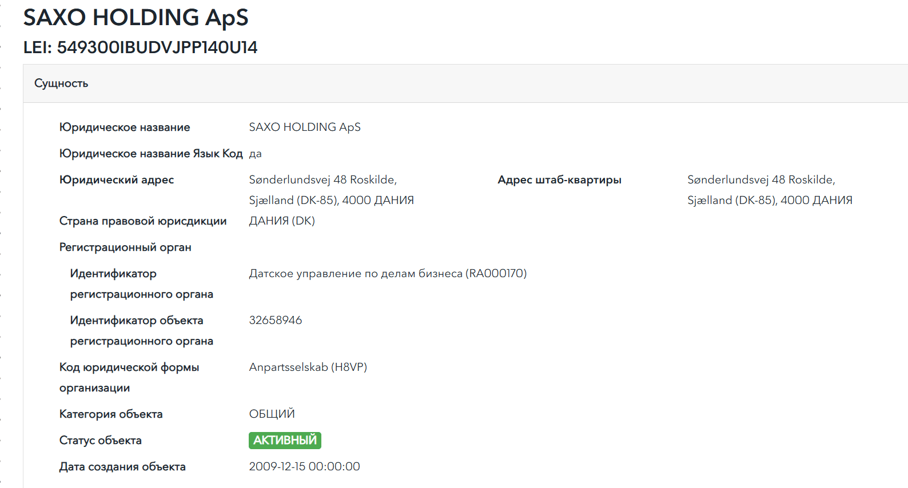The height and width of the screenshot is (488, 908).
Task: Select registration number 32658946
Action: pos(276,321)
